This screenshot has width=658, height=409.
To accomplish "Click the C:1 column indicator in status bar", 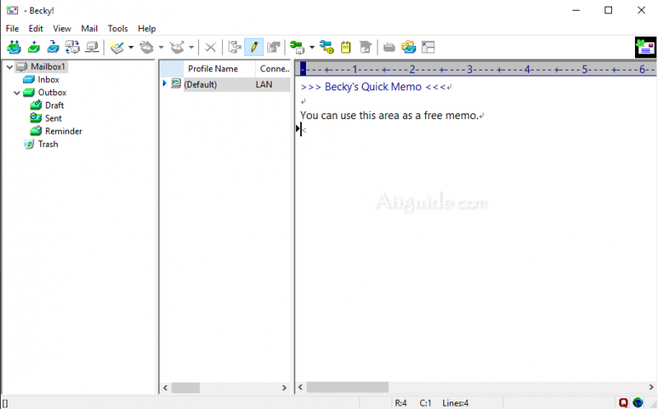I will point(425,403).
